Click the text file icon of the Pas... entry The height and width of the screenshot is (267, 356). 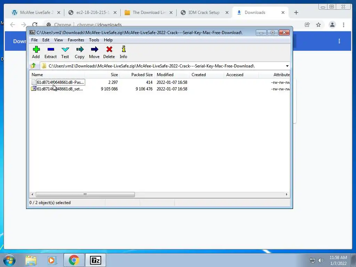pos(34,82)
